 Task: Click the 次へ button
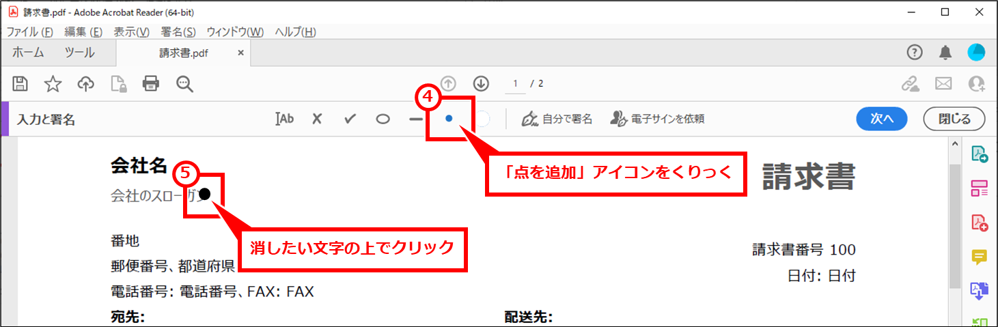(x=882, y=119)
